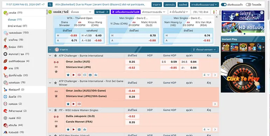Toggle grey star beside Dalila Jakupovic match

tap(56, 126)
